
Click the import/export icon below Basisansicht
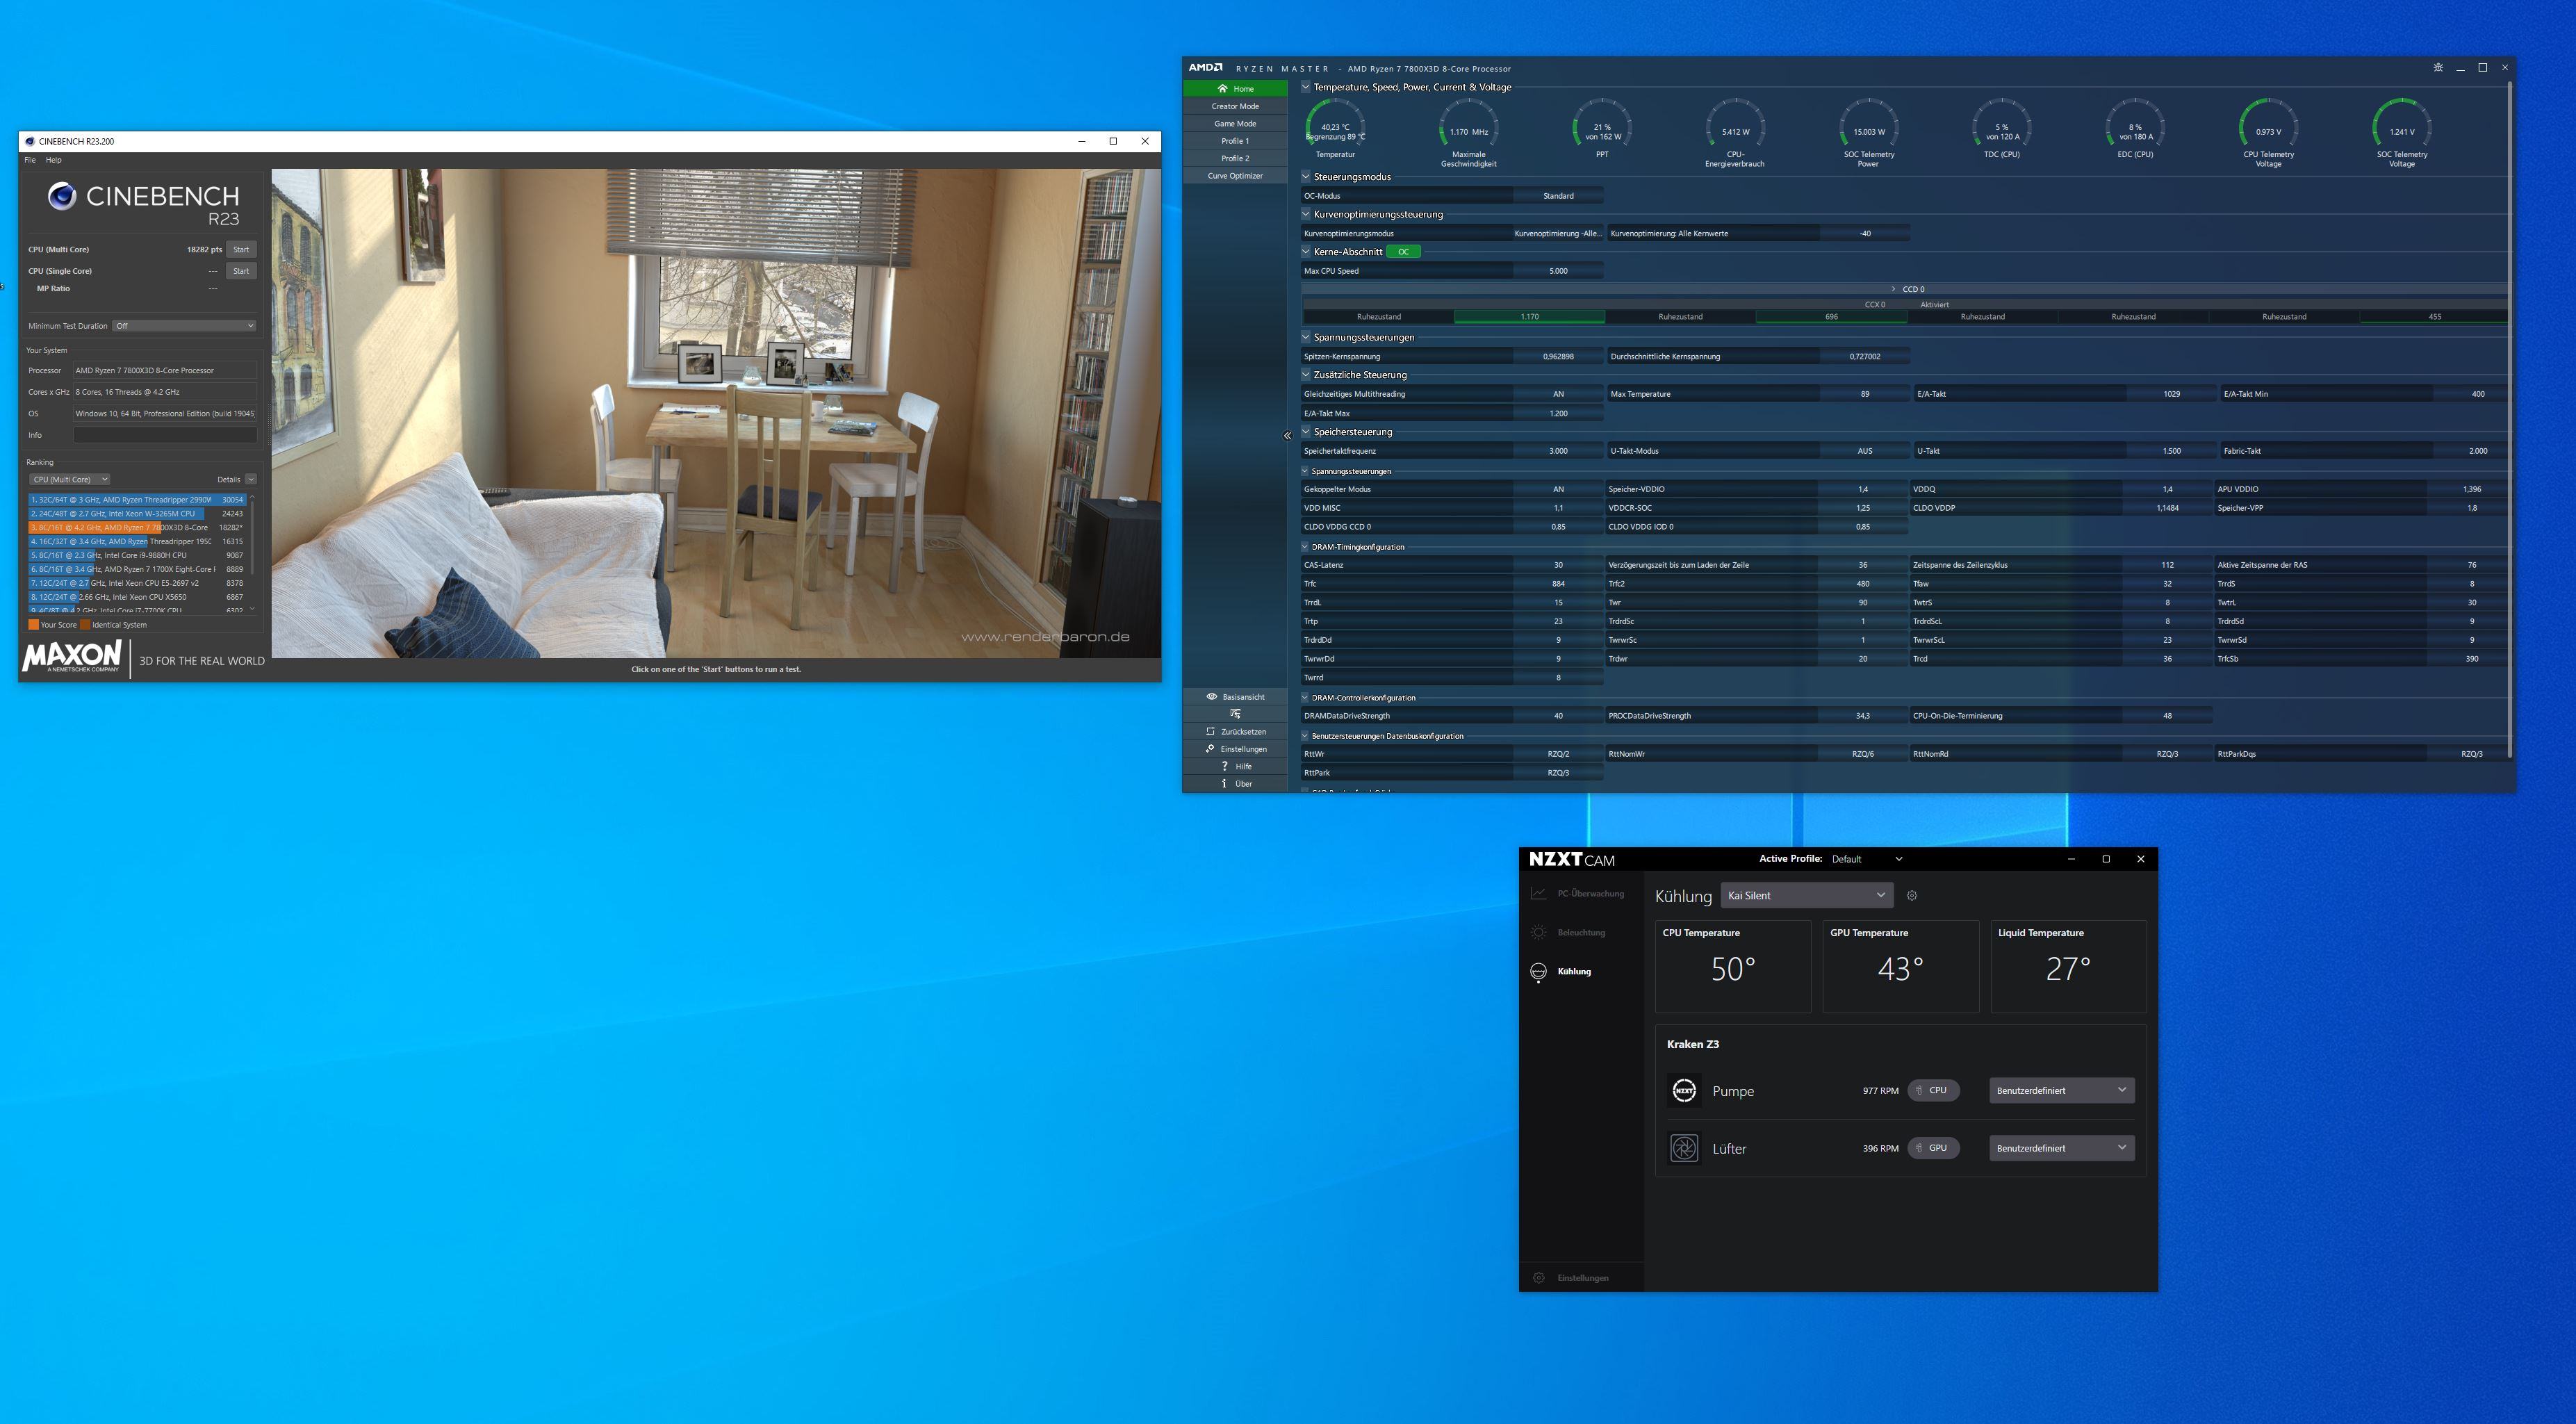1236,714
